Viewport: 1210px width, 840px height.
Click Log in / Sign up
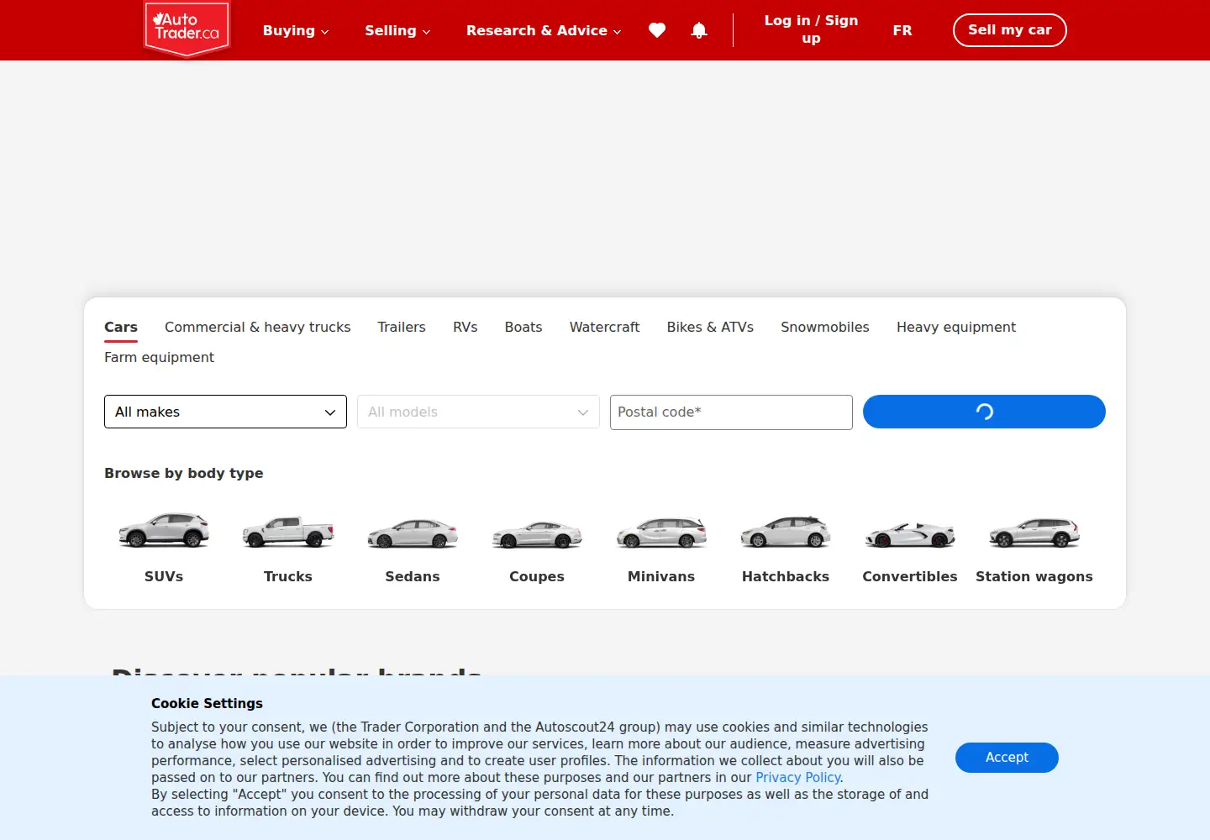(x=811, y=29)
